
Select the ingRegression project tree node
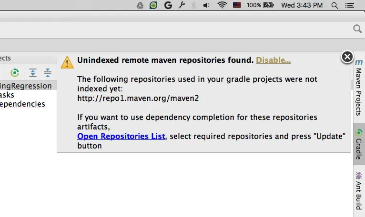pos(26,86)
